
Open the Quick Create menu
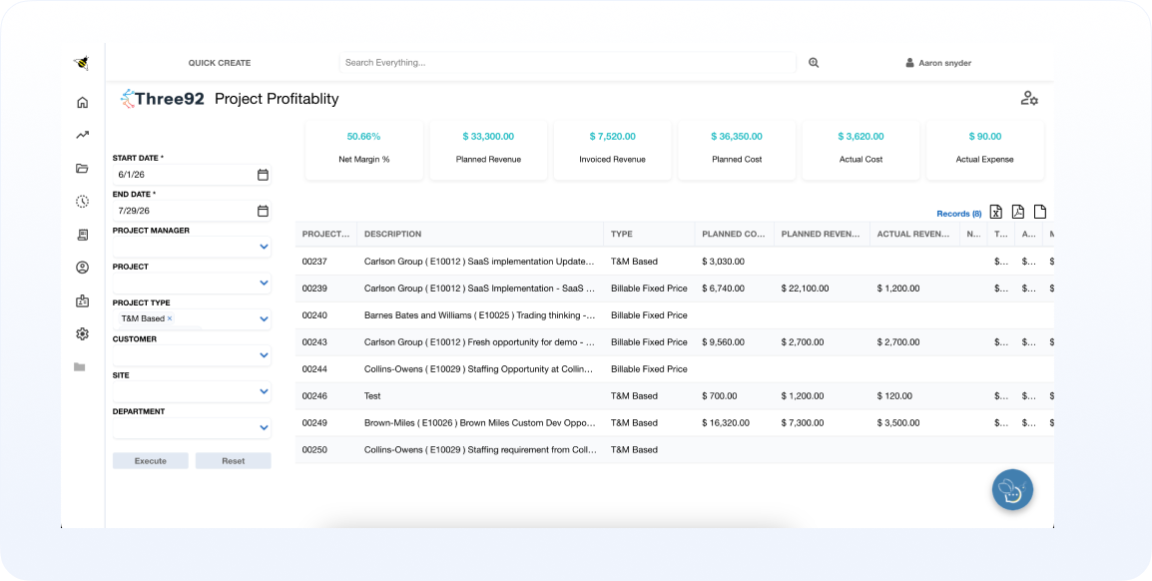coord(219,63)
